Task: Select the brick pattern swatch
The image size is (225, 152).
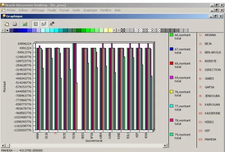Action: pyautogui.click(x=145, y=30)
